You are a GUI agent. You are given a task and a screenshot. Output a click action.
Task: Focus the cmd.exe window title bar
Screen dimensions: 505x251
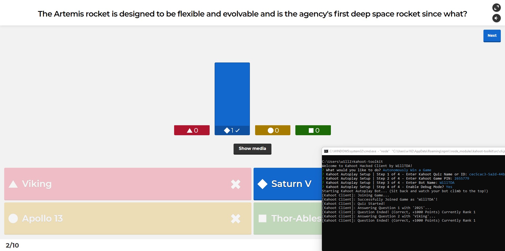pyautogui.click(x=413, y=151)
